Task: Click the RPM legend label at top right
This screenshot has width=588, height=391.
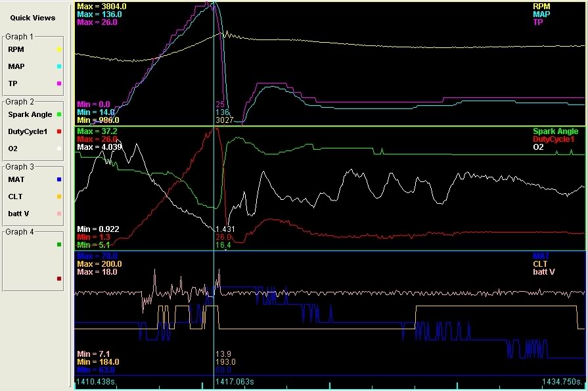Action: tap(541, 7)
